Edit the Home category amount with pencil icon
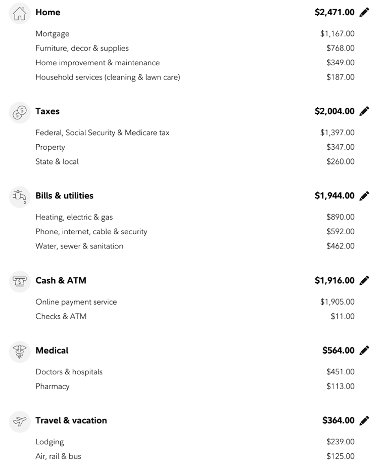The width and height of the screenshot is (388, 469). coord(364,12)
